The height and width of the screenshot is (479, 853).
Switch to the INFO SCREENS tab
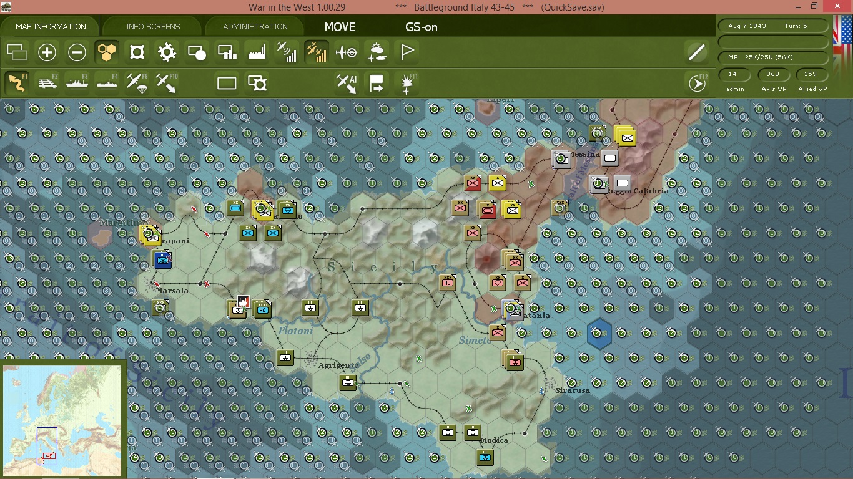coord(153,27)
